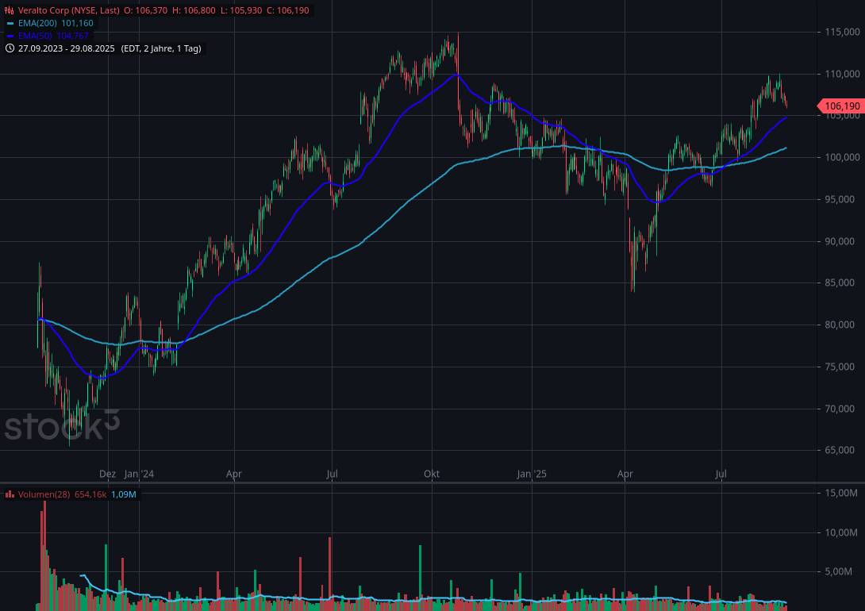Click the EMA(200) line color marker
865x611 pixels.
(10, 23)
